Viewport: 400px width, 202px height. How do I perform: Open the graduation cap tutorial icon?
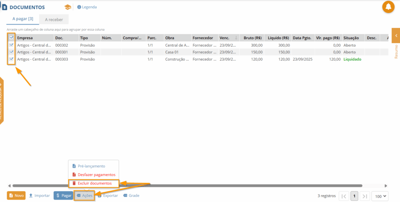pos(68,7)
